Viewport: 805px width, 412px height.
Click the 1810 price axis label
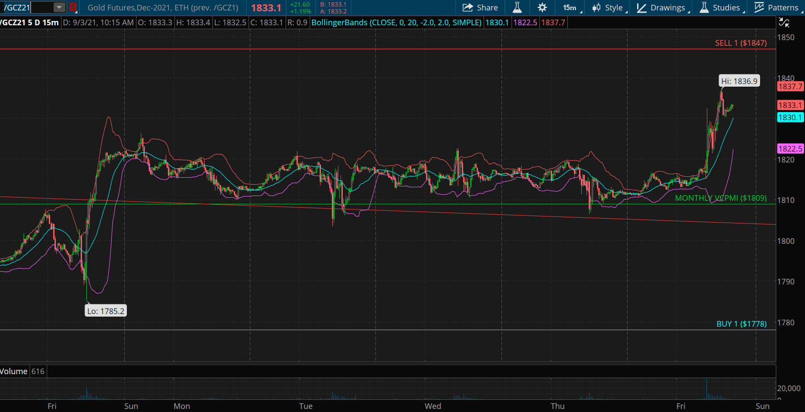tap(786, 200)
